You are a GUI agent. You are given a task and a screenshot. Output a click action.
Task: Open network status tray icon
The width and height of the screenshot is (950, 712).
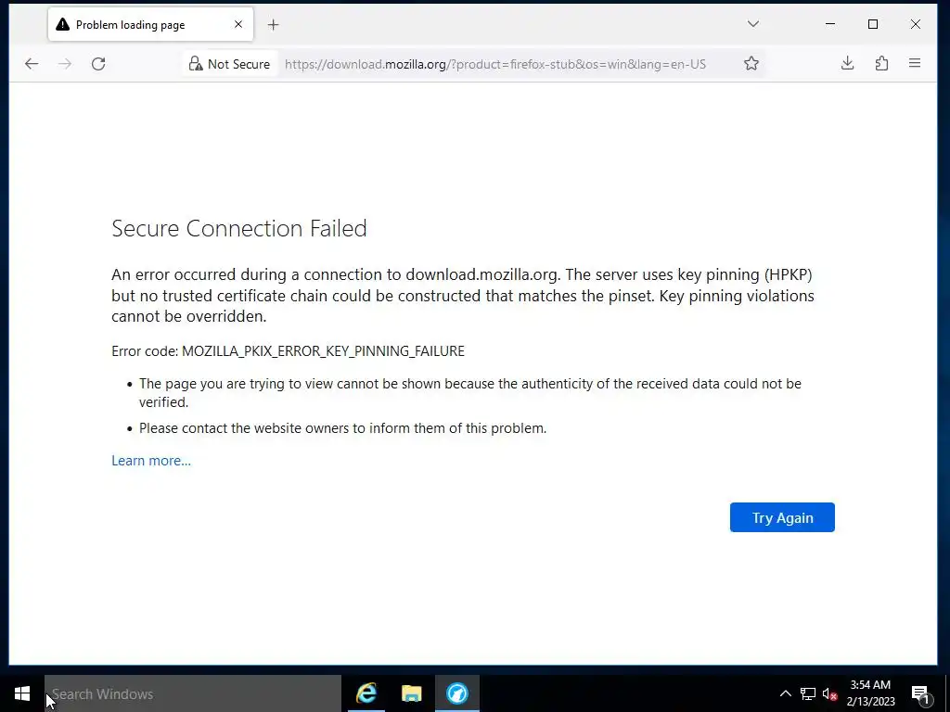coord(808,693)
